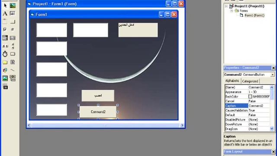Select the Line control tool
277x156 pixels.
[x=13, y=70]
